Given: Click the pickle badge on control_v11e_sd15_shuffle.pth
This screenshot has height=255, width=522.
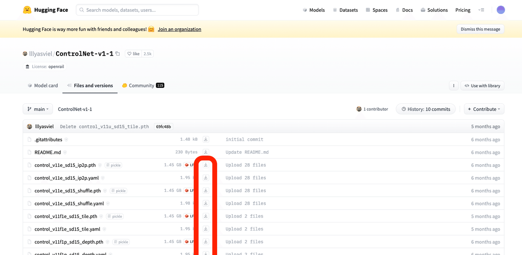Looking at the screenshot, I should click(x=118, y=191).
